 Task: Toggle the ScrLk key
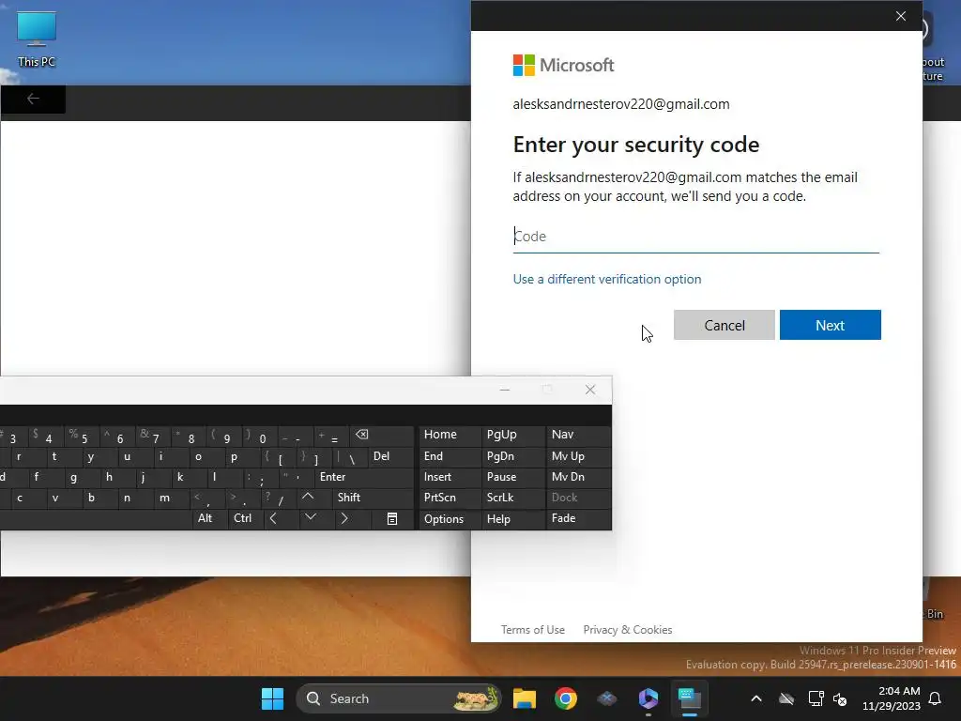click(x=513, y=498)
